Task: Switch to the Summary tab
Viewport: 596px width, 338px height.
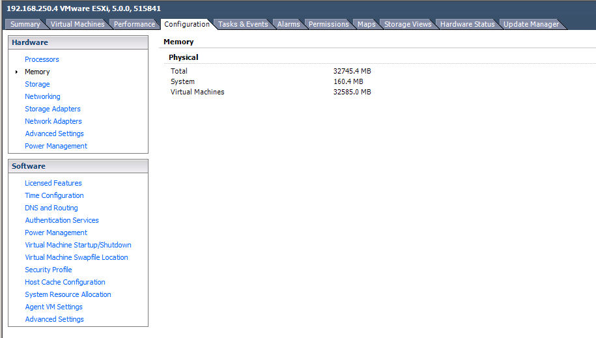Action: coord(25,24)
